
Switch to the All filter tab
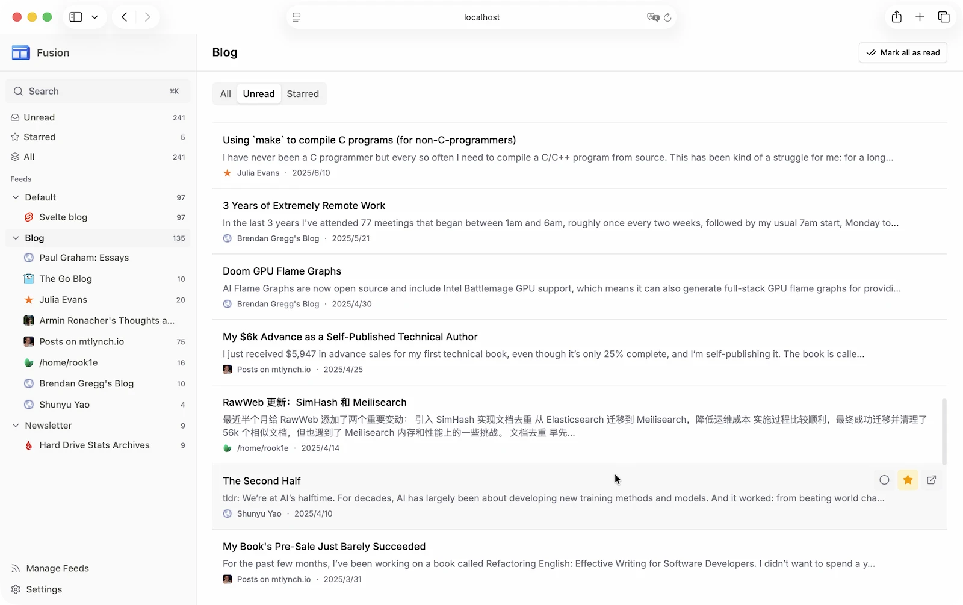[x=226, y=94]
